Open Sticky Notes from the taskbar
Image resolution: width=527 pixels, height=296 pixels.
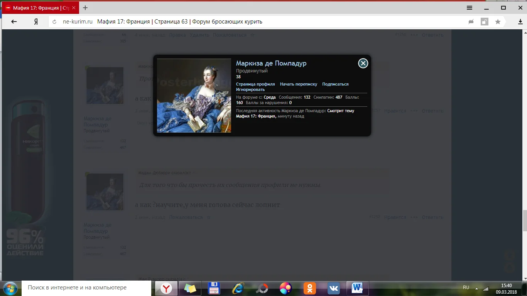pos(190,288)
